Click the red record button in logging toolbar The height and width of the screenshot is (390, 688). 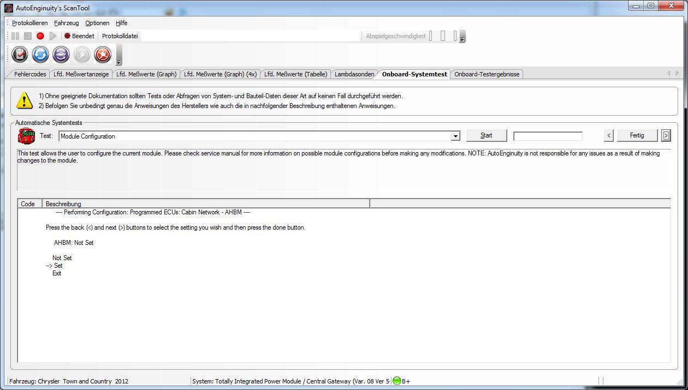(40, 36)
